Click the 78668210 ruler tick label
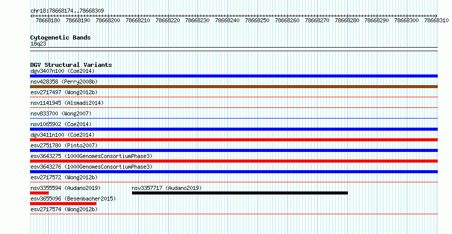This screenshot has height=234, width=452. [x=138, y=20]
